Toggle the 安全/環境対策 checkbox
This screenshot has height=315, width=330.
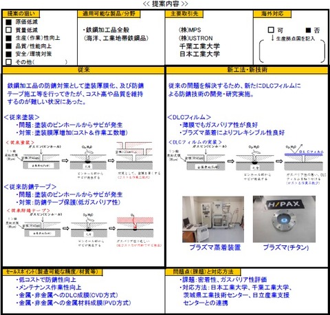pyautogui.click(x=8, y=54)
